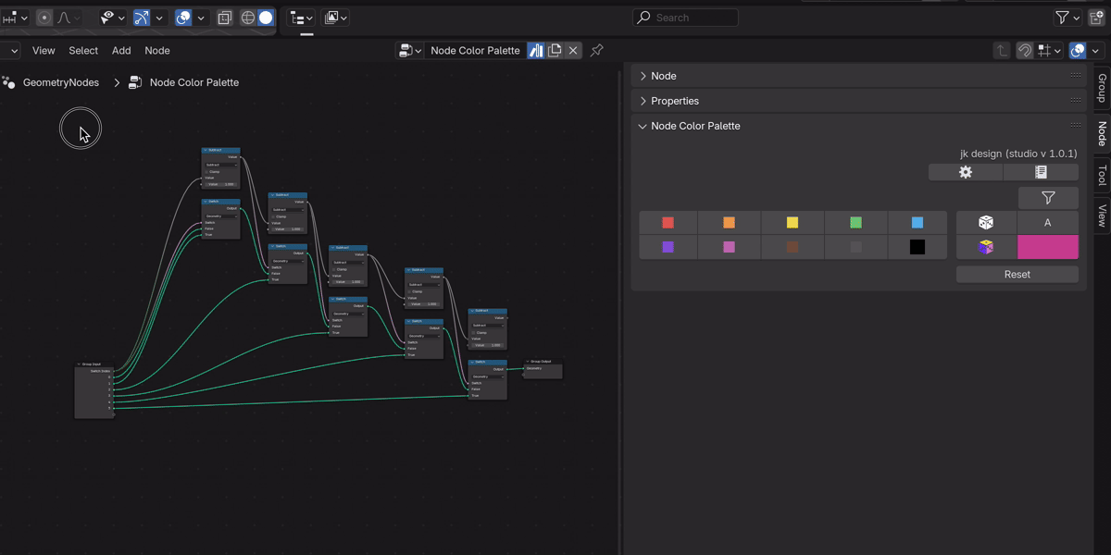Pick the red color swatch
The image size is (1111, 555).
[x=668, y=222]
